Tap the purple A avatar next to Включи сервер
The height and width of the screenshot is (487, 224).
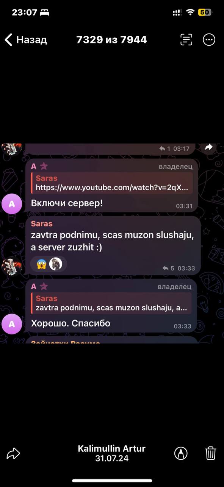(x=12, y=204)
